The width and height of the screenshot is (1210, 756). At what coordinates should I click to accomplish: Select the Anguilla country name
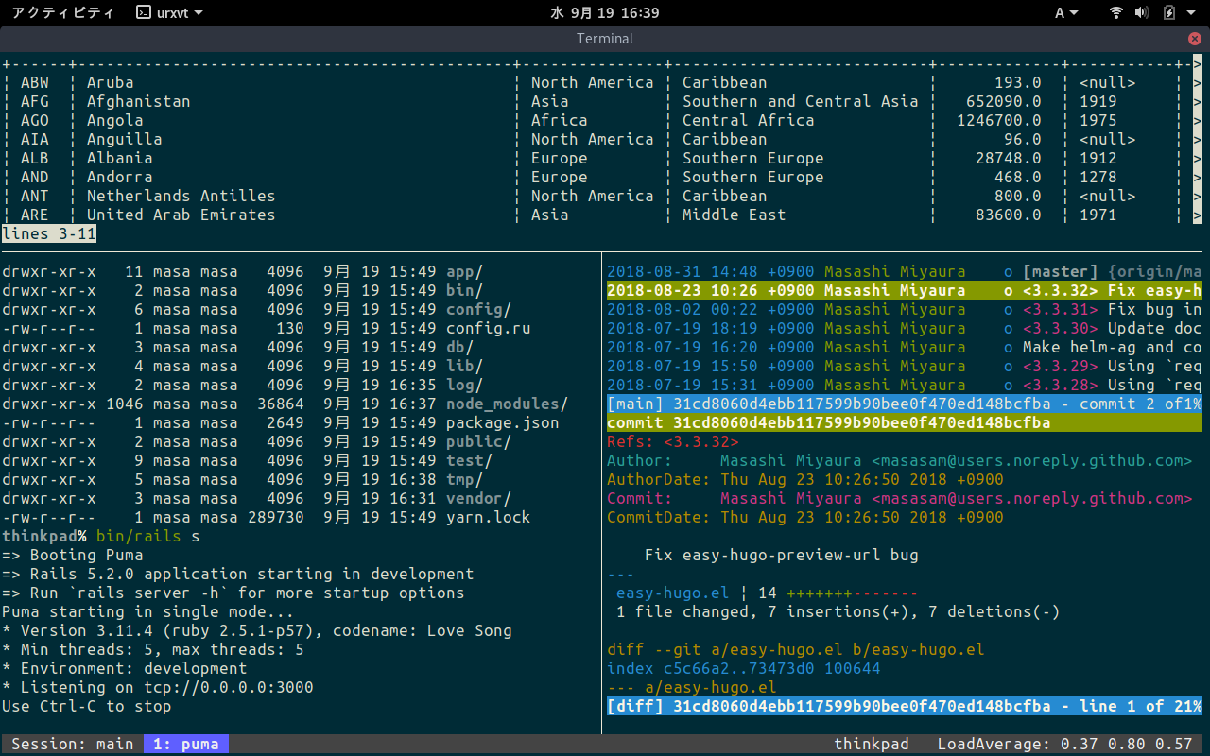click(x=125, y=139)
